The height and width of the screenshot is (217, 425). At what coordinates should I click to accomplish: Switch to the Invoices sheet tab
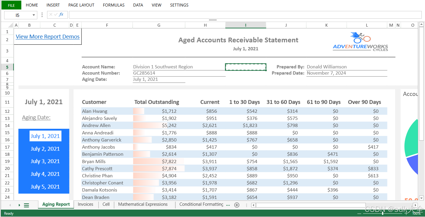coord(85,204)
